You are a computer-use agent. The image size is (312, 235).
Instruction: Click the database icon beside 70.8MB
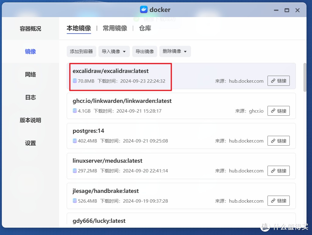[75, 81]
